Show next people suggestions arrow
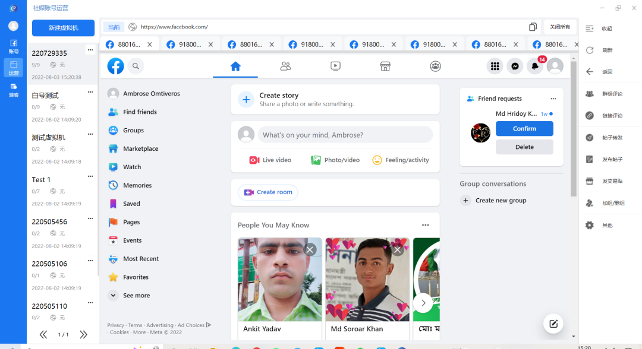Screen dimensions: 642x349 [423, 303]
